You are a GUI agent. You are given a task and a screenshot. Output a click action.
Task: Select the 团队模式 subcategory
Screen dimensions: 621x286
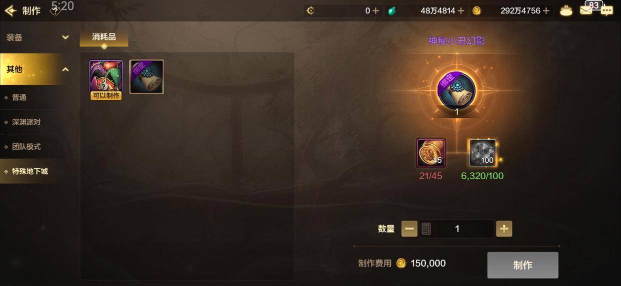[x=37, y=147]
